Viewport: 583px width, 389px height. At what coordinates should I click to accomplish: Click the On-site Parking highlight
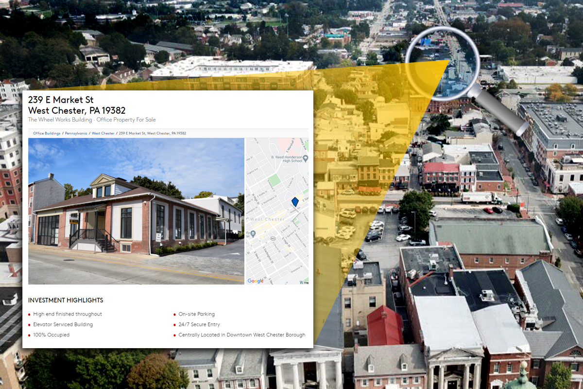196,314
